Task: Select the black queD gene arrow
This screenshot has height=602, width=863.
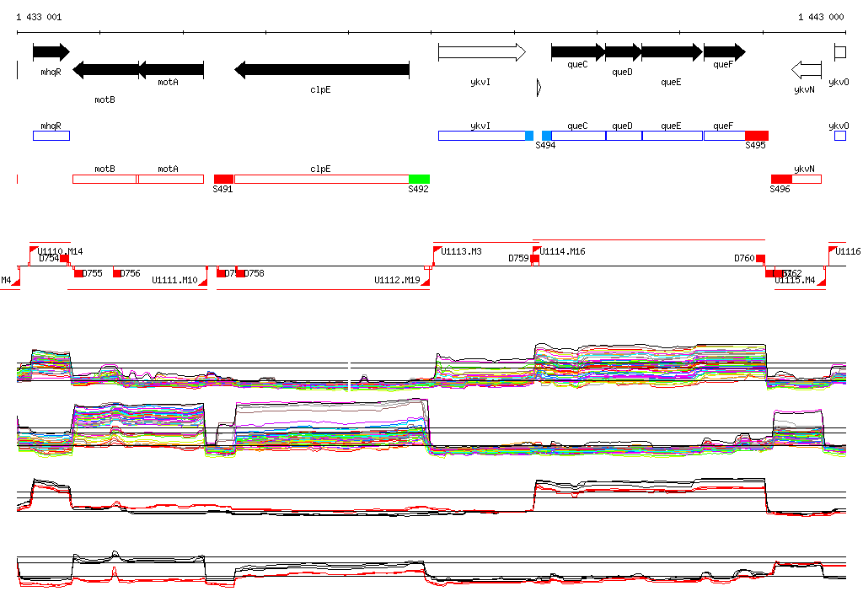Action: 624,52
